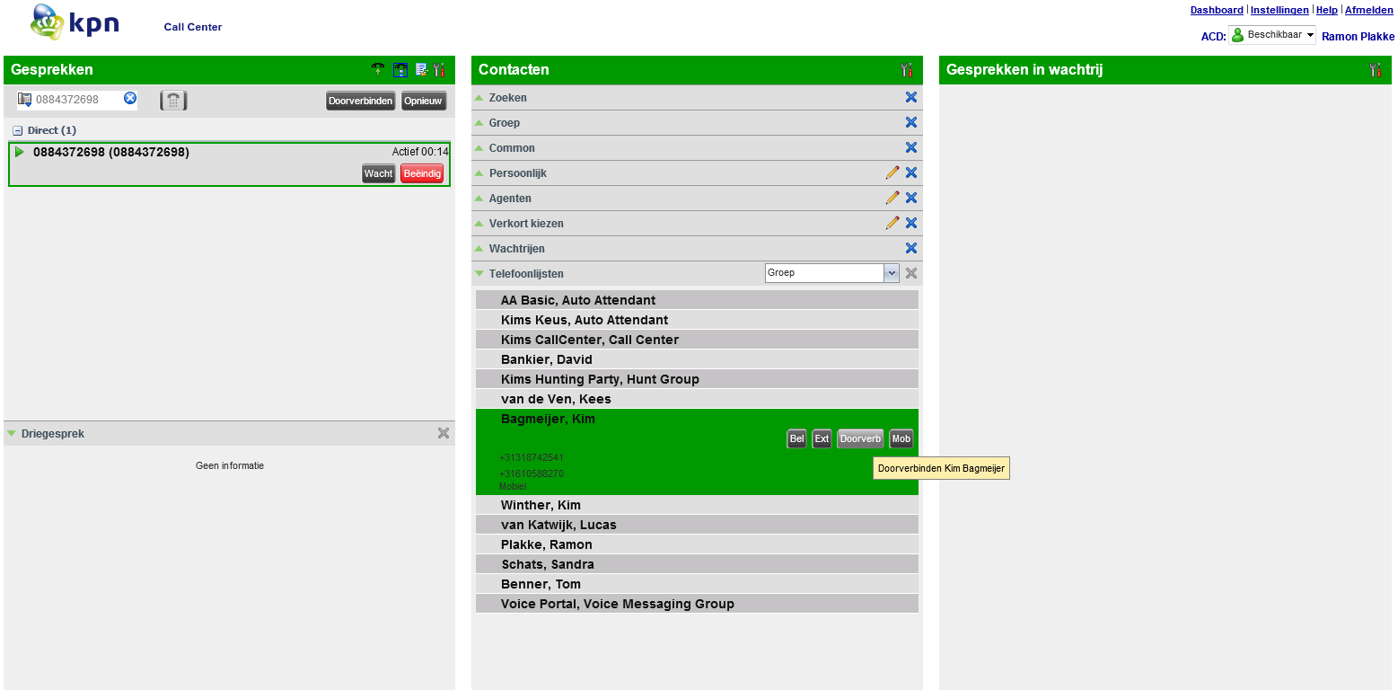
Task: Close the Zoeken contact section
Action: click(x=911, y=97)
